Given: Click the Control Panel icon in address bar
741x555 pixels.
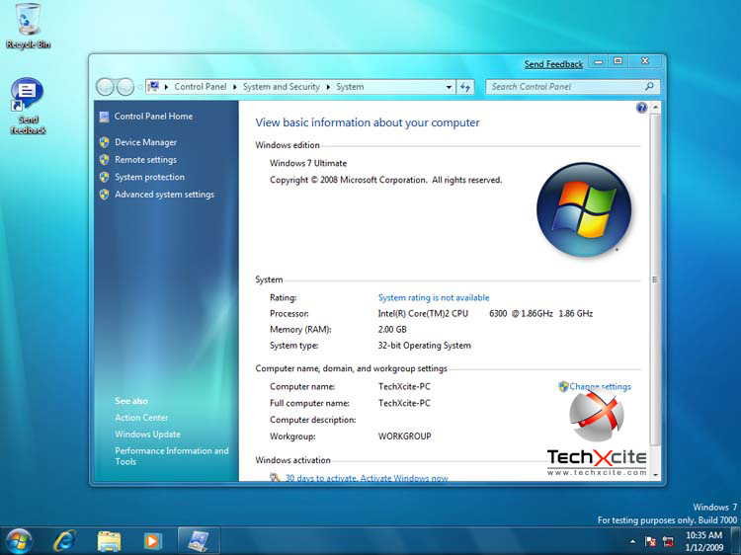Looking at the screenshot, I should pyautogui.click(x=153, y=87).
